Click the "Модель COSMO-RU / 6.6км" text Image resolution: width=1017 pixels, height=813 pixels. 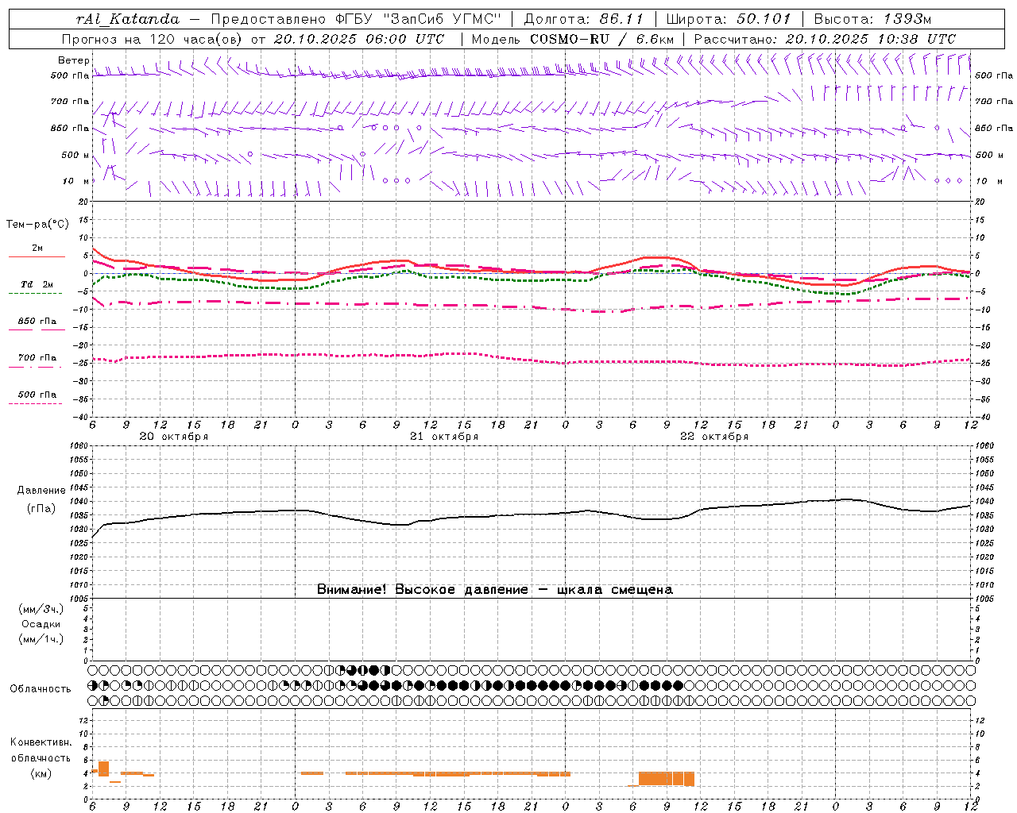(x=572, y=39)
